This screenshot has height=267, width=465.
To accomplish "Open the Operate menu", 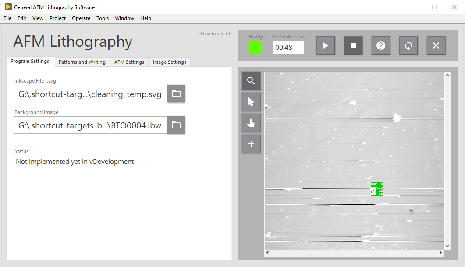I will pos(81,18).
